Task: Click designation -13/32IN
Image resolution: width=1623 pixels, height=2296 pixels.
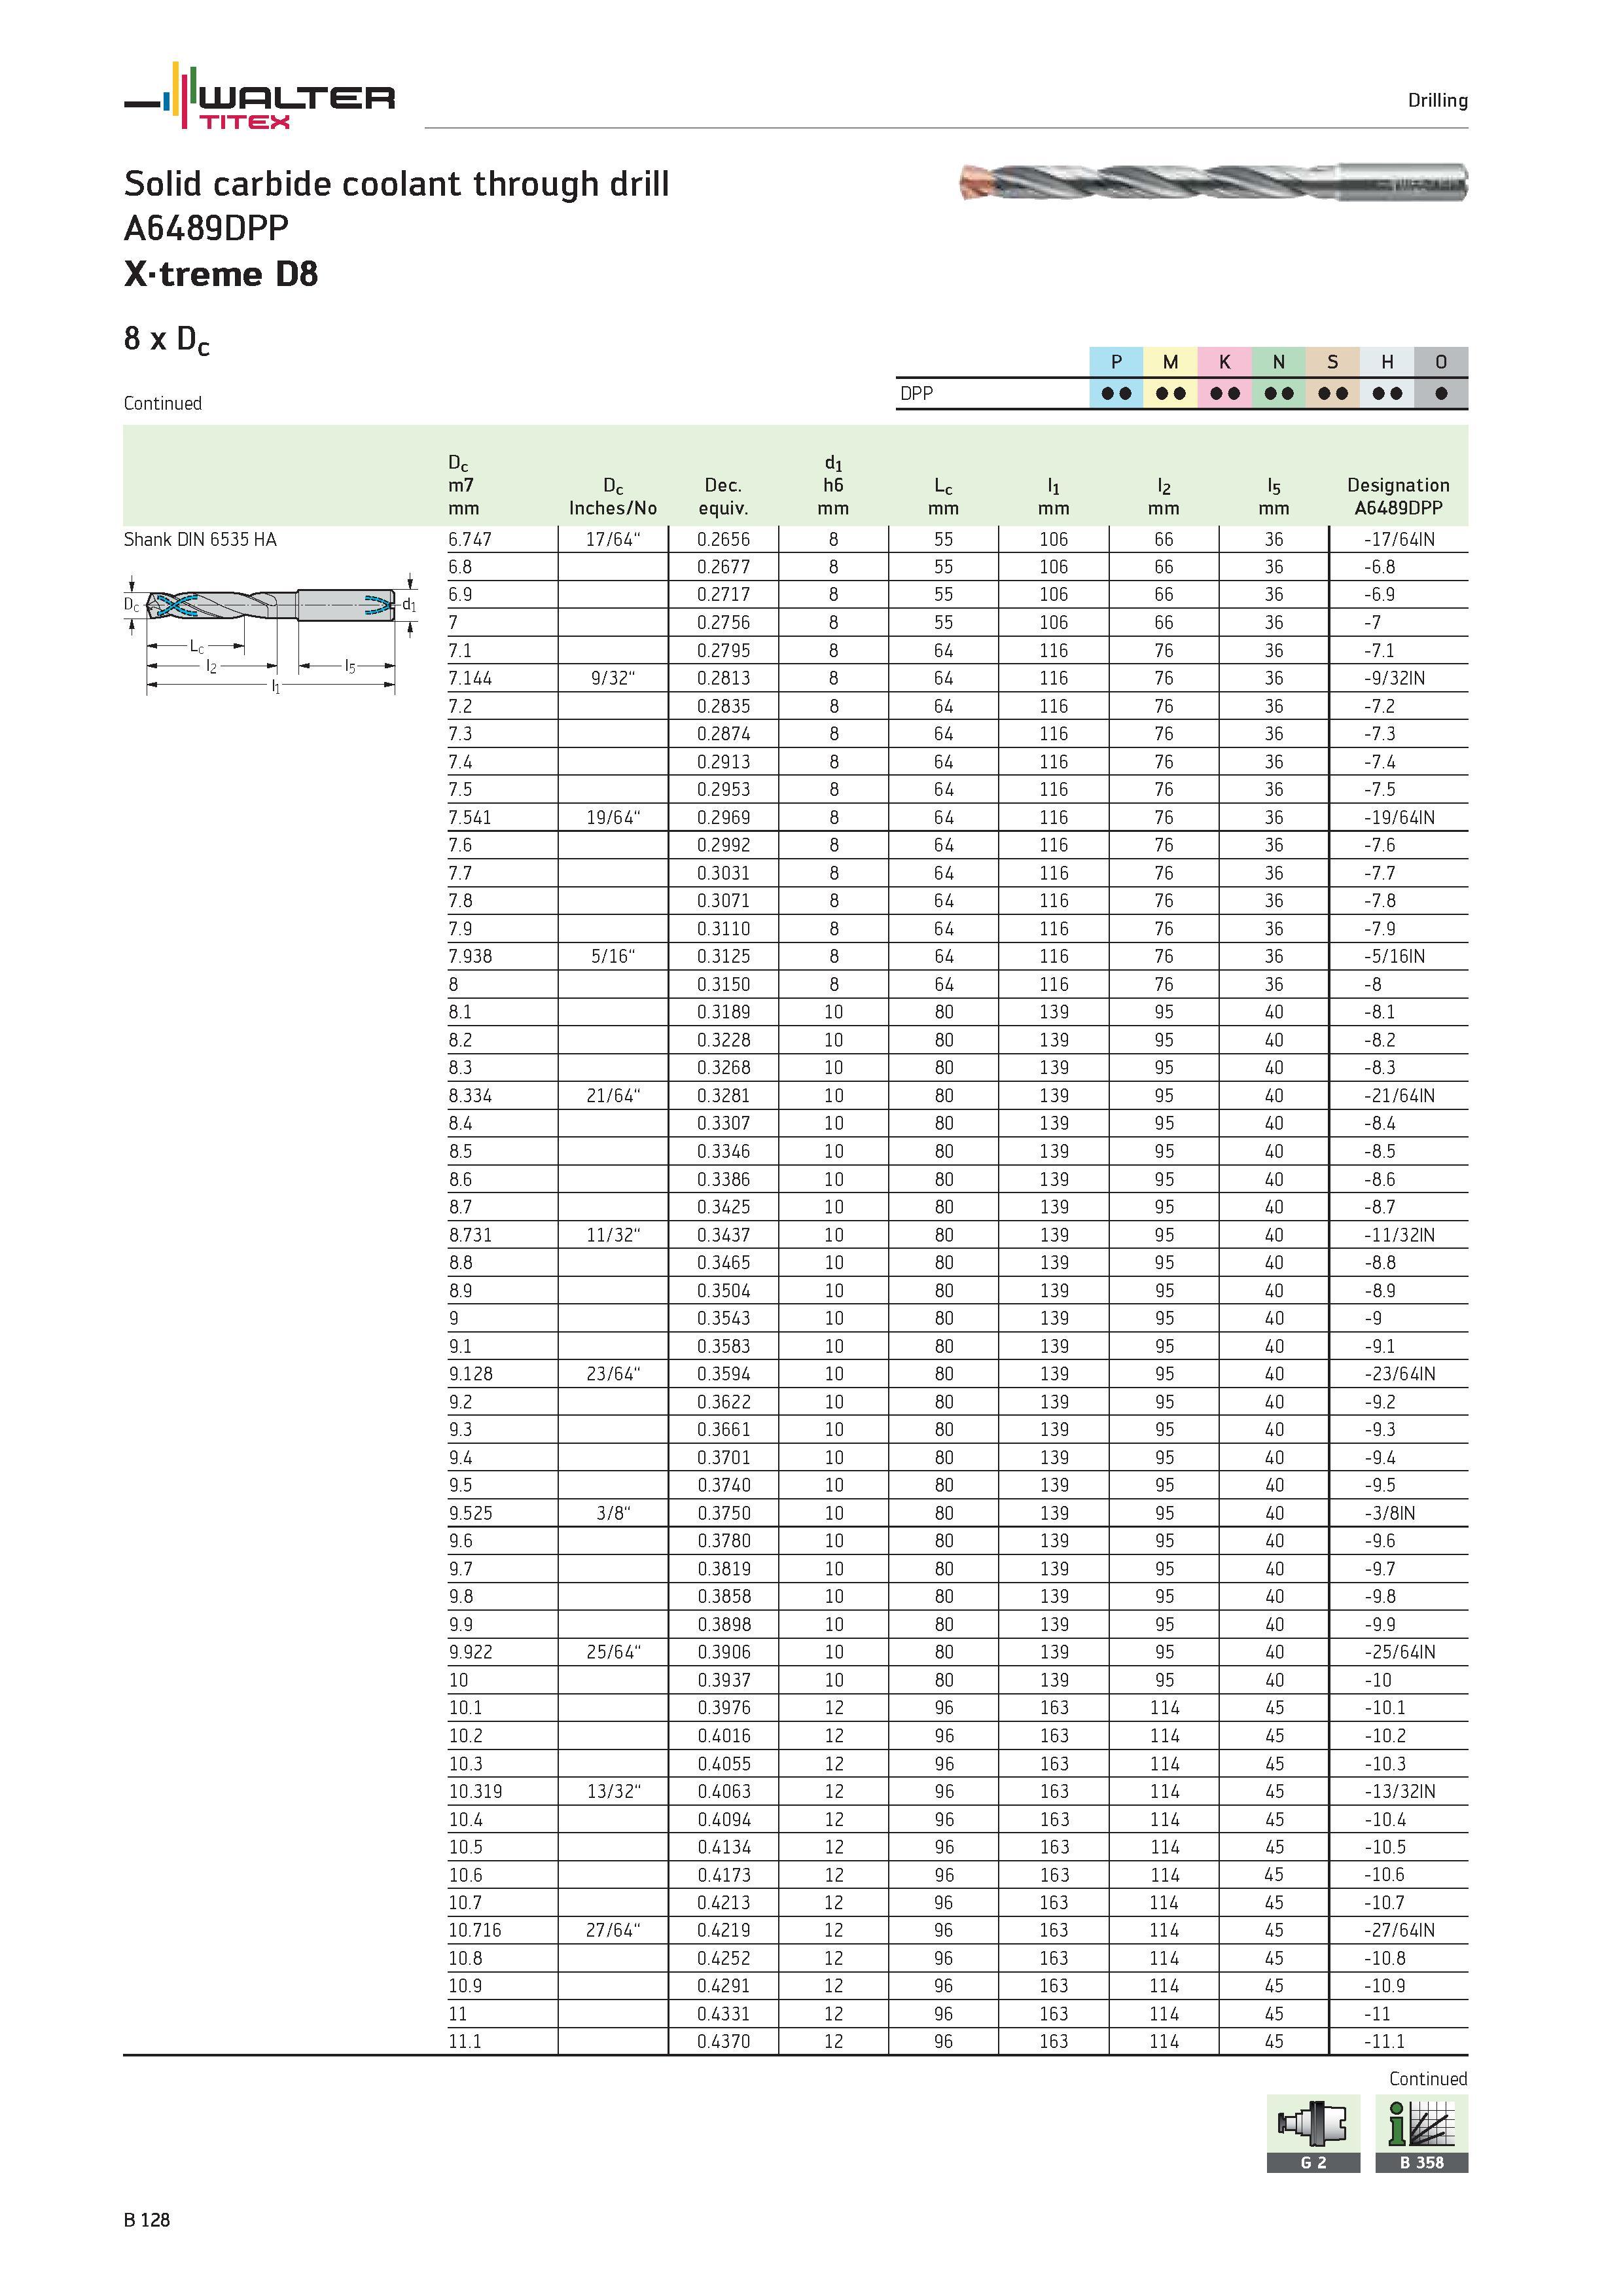Action: click(x=1399, y=1792)
